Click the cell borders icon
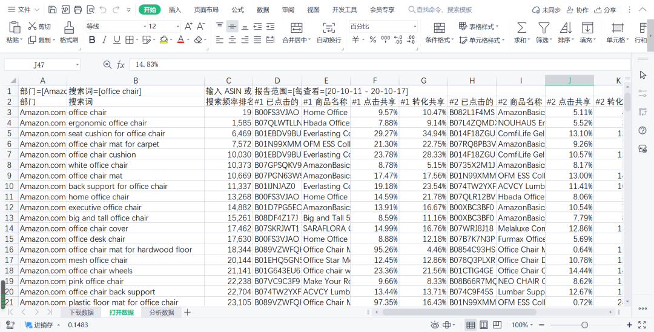 (x=130, y=39)
